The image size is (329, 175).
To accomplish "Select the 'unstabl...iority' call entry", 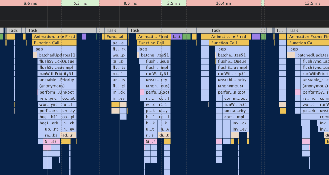I will pos(232,80).
